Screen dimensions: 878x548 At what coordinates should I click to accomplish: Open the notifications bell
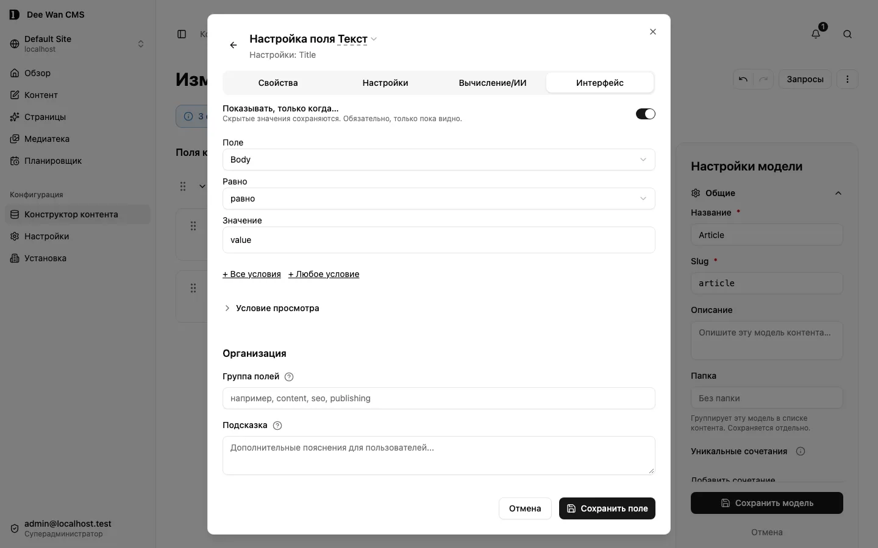(x=816, y=34)
